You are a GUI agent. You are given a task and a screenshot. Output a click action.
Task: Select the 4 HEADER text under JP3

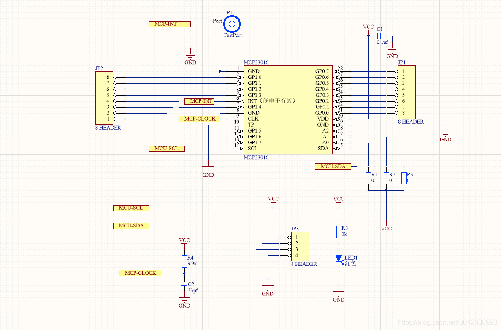click(x=304, y=264)
